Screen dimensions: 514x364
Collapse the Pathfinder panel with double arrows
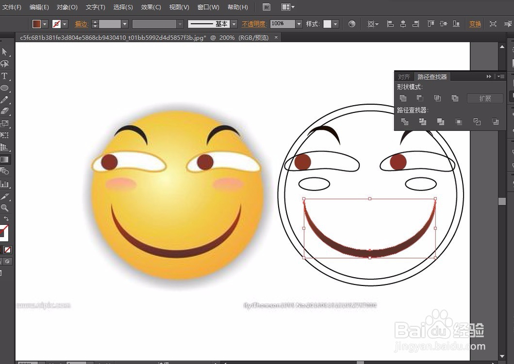point(489,76)
